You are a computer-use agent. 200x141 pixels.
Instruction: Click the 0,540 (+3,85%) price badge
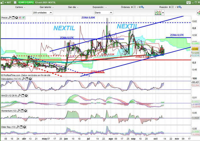click(x=26, y=2)
